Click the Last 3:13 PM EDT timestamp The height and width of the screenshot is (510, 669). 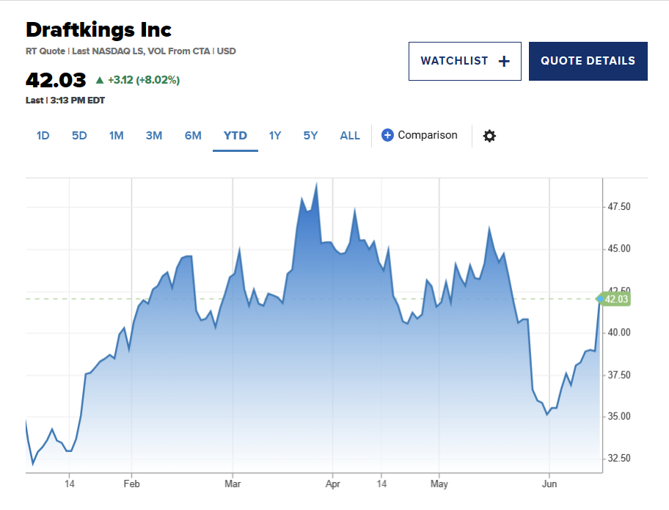click(x=65, y=101)
